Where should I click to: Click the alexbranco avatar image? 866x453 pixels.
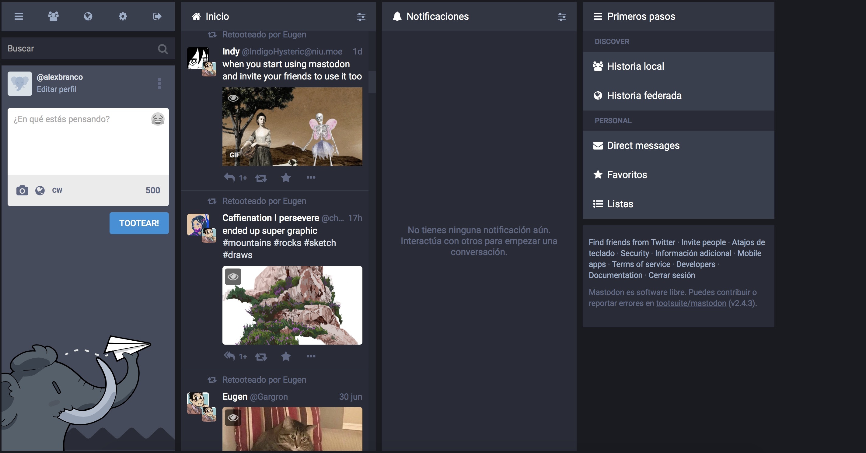(x=20, y=83)
